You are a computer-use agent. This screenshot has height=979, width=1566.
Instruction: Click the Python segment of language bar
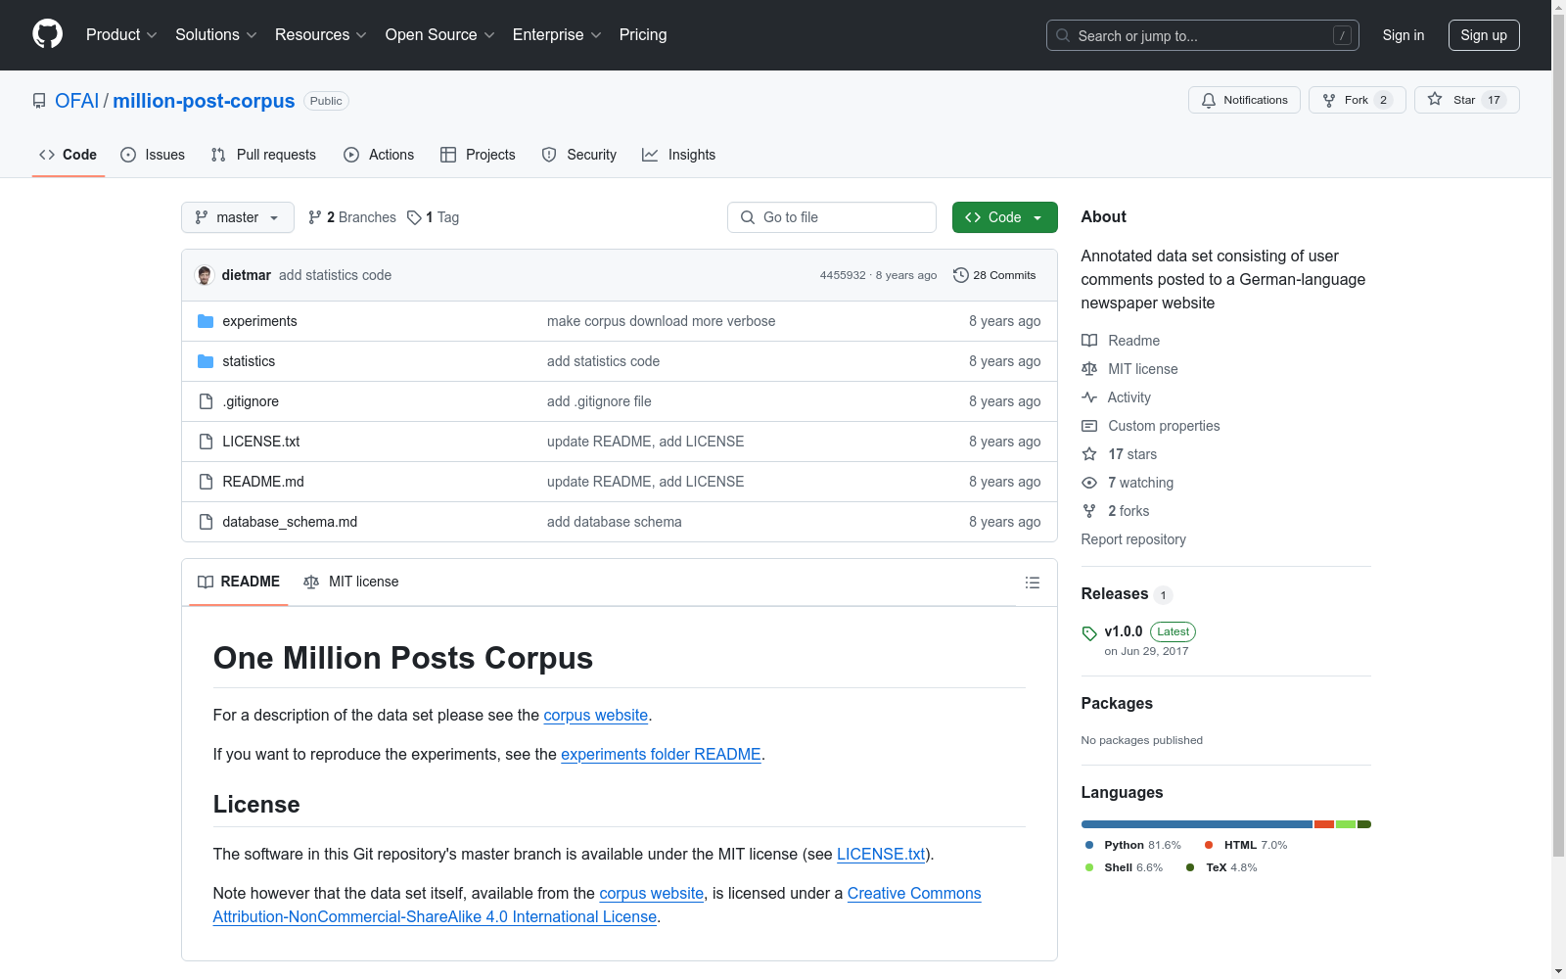(1197, 824)
